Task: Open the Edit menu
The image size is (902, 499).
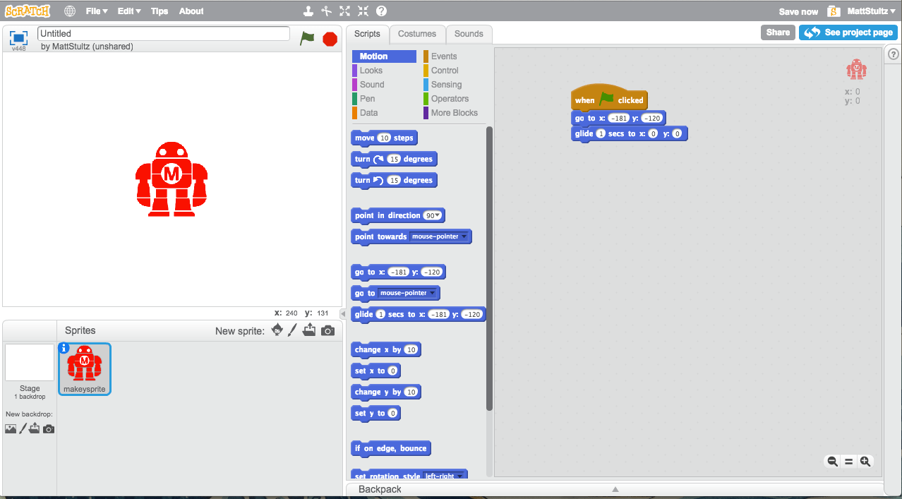Action: click(x=129, y=11)
